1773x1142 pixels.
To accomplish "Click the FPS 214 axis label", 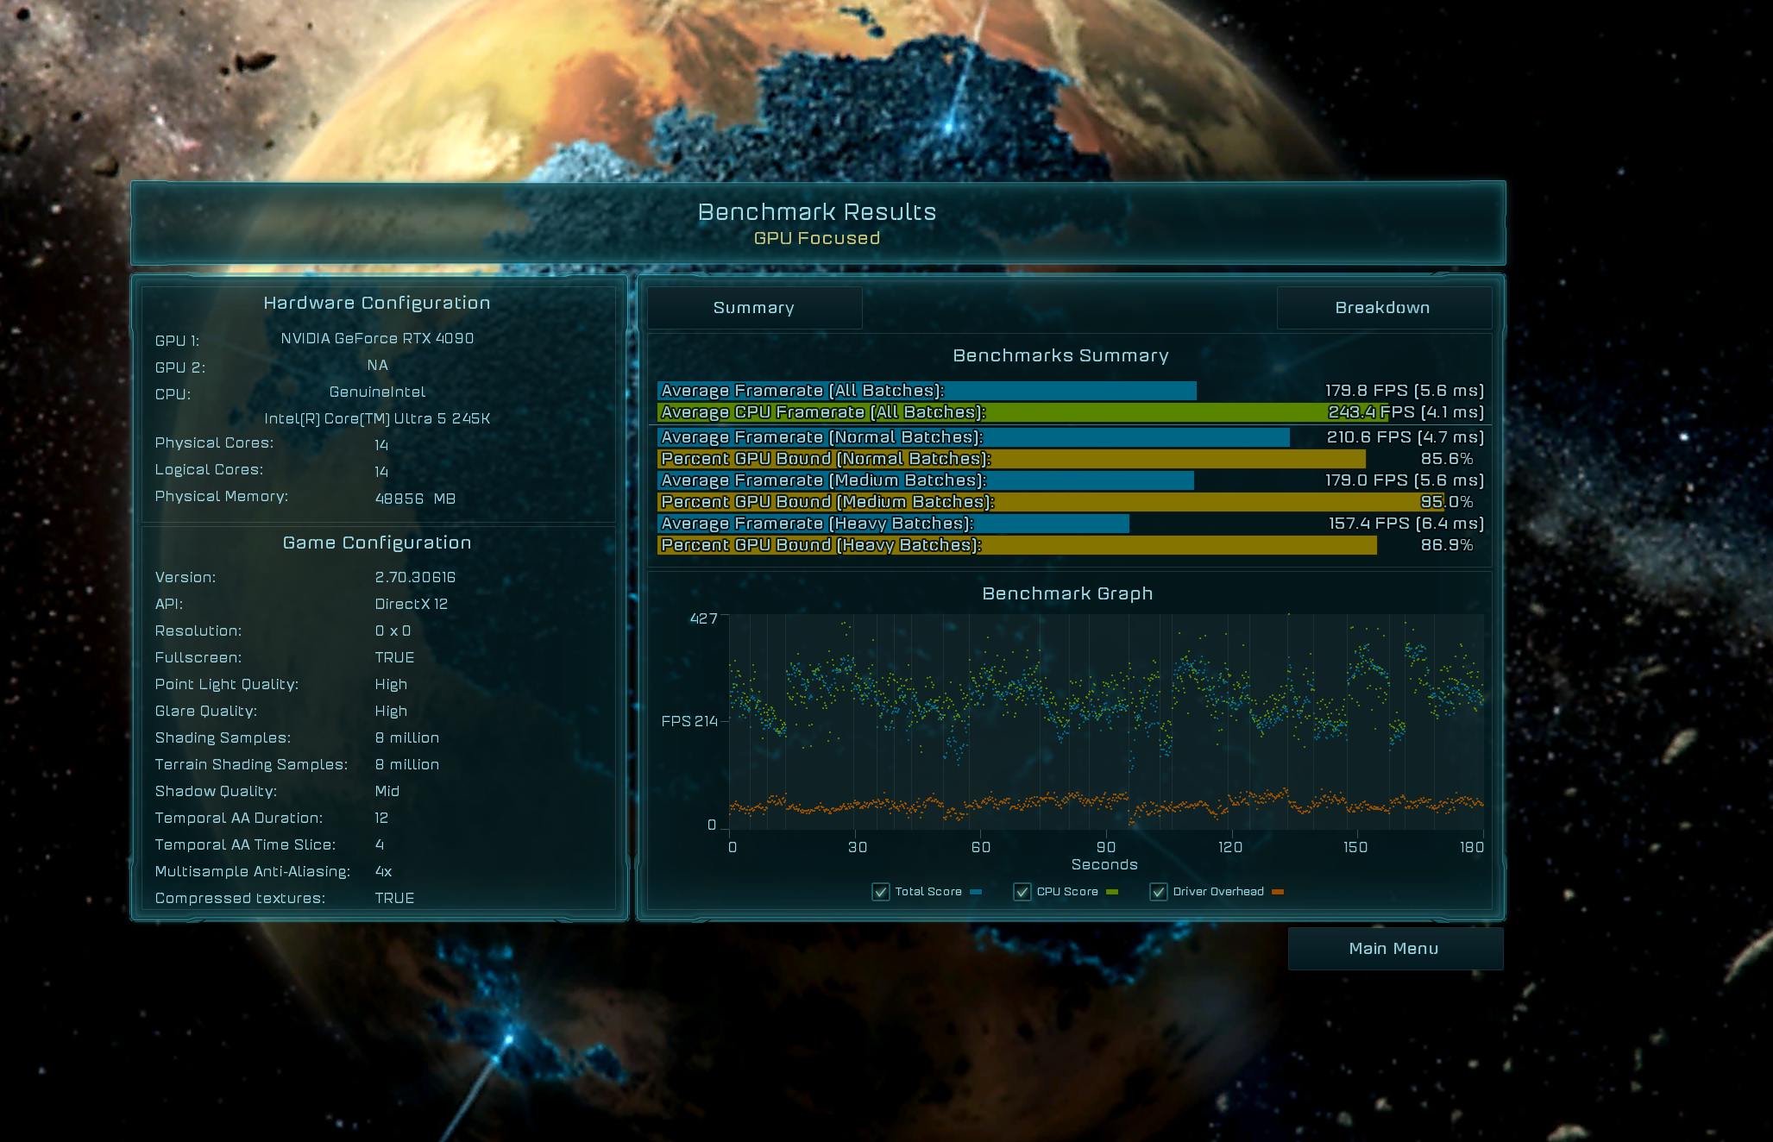I will (x=689, y=721).
